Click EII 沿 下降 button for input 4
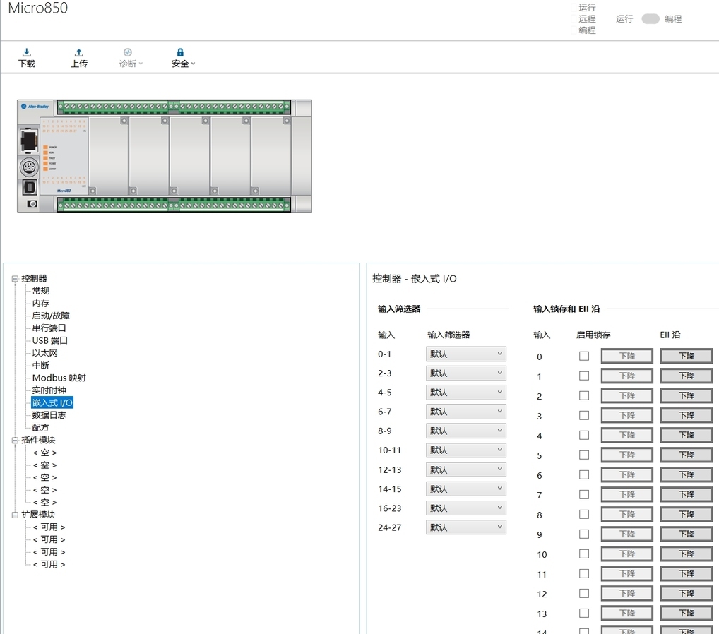The width and height of the screenshot is (719, 634). (x=687, y=435)
